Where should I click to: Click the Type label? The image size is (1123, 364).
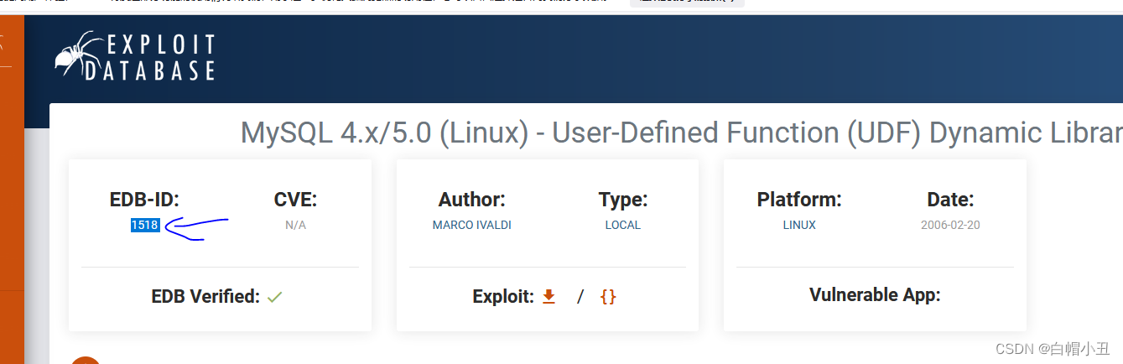[622, 200]
